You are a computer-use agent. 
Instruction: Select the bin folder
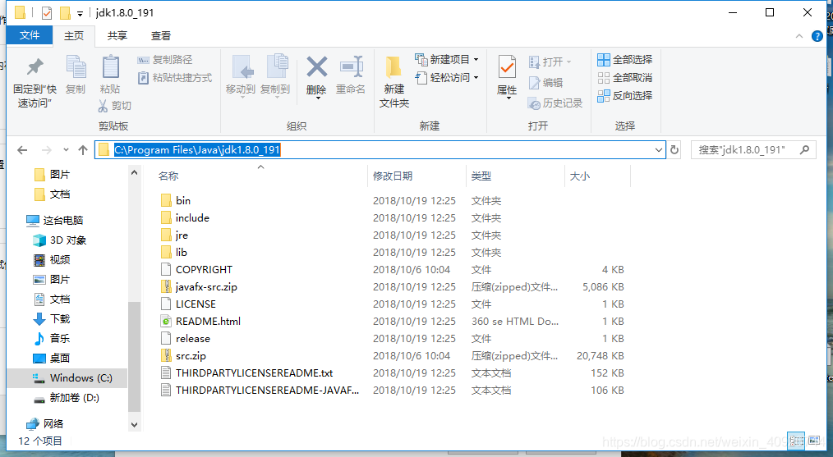[x=182, y=201]
